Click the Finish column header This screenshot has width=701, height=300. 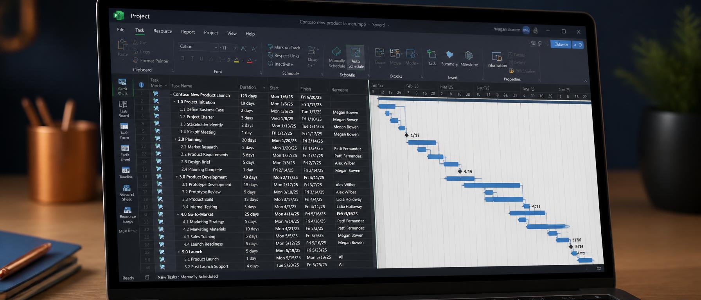[306, 89]
